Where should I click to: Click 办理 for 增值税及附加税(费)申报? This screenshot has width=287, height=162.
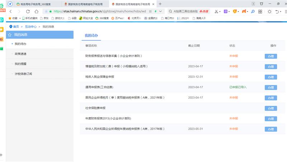pyautogui.click(x=270, y=67)
